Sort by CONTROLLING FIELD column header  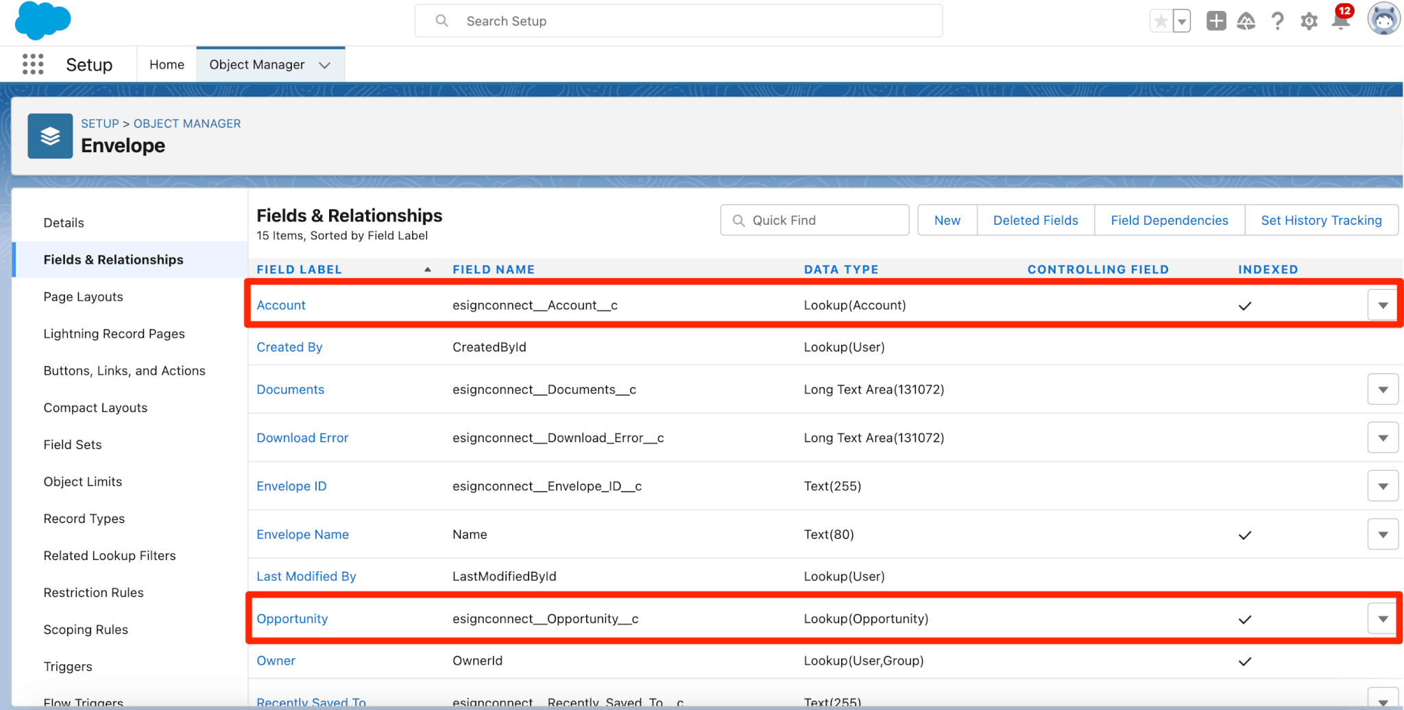(1098, 269)
